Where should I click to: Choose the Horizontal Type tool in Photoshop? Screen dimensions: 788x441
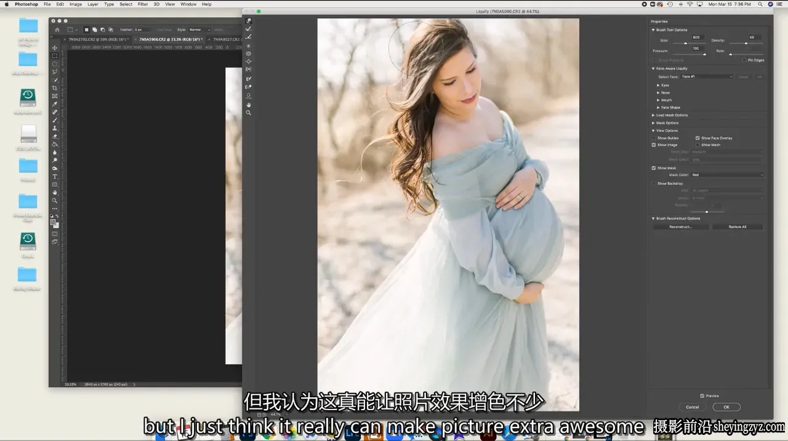click(55, 177)
